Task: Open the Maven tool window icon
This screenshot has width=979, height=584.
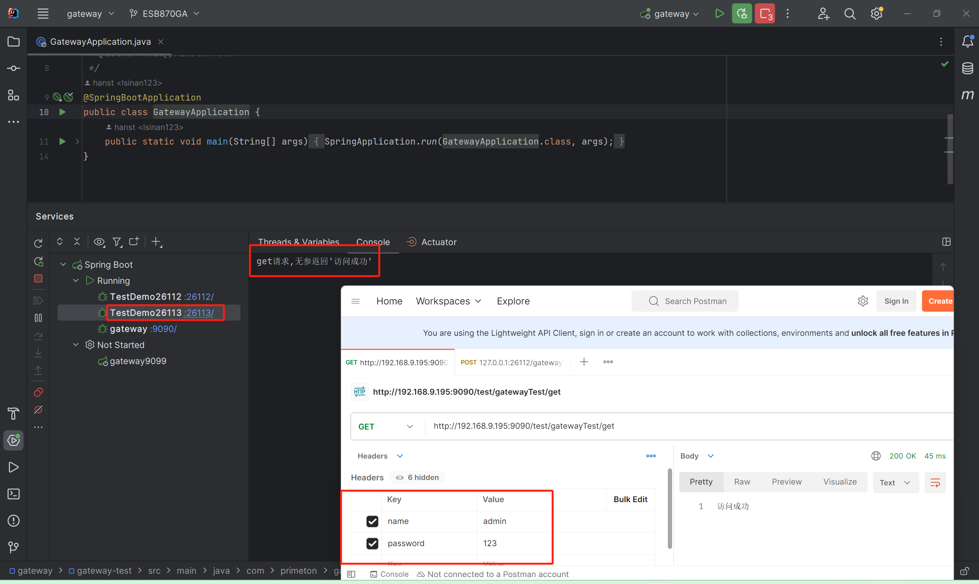Action: click(x=967, y=95)
